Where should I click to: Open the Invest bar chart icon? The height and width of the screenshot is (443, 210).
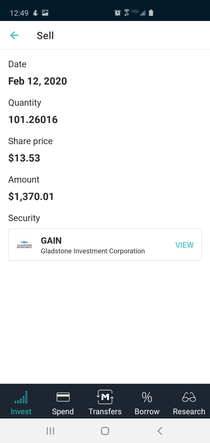click(x=21, y=397)
